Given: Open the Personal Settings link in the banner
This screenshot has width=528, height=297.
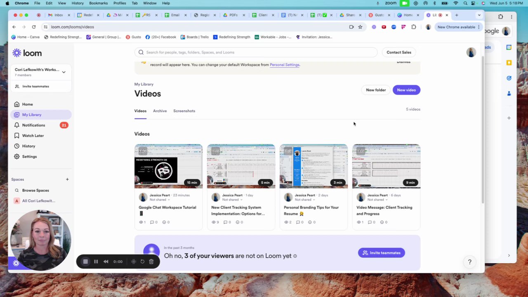Looking at the screenshot, I should [x=285, y=65].
